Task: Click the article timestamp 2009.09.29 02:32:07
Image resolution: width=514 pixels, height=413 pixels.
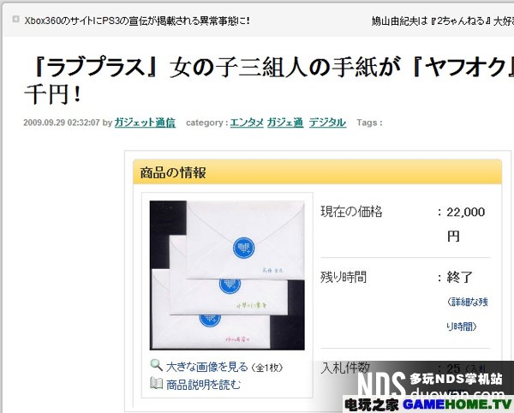Action: click(x=62, y=123)
